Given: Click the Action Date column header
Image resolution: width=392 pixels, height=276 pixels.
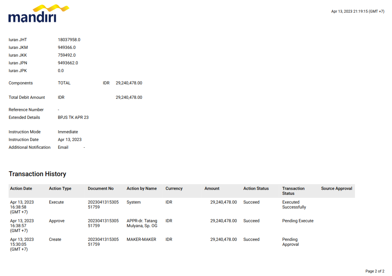Looking at the screenshot, I should pyautogui.click(x=21, y=188).
